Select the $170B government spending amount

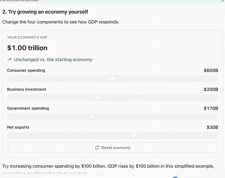point(211,108)
